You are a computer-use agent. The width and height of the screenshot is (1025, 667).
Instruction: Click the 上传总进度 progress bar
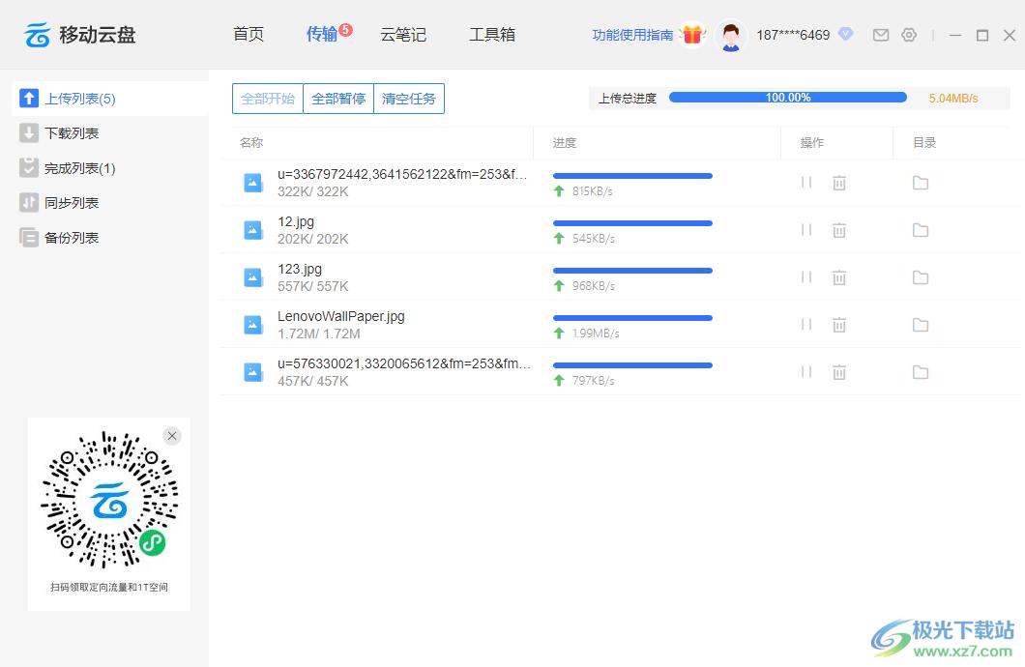pos(787,98)
